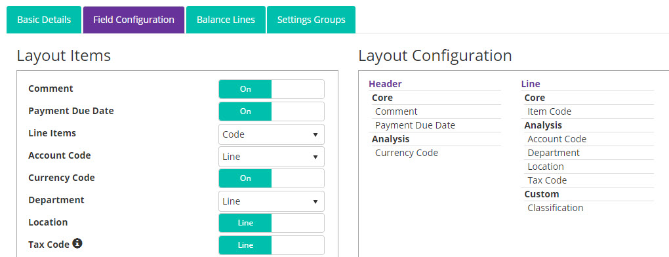The height and width of the screenshot is (257, 669).
Task: Go to the Settings Groups tab
Action: pyautogui.click(x=311, y=20)
